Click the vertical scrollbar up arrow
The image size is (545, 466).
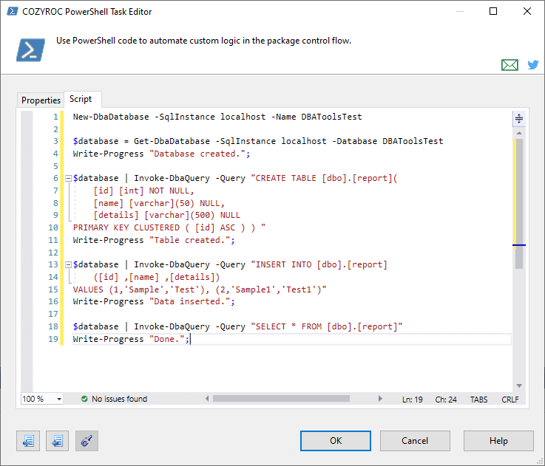[x=519, y=133]
